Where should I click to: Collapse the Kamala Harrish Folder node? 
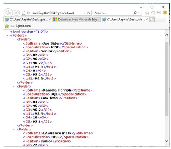14,86
